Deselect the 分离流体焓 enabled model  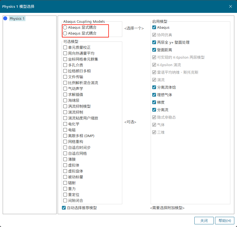click(x=154, y=87)
